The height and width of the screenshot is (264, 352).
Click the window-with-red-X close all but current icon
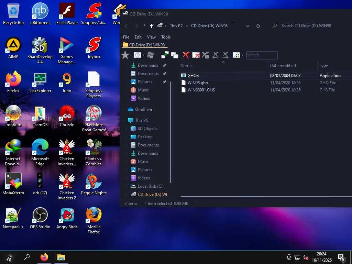click(x=196, y=55)
